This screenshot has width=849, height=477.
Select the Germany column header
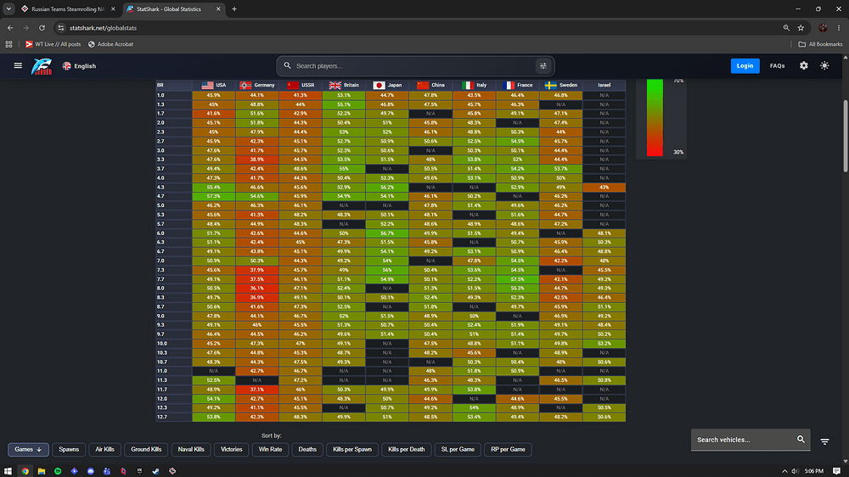257,85
